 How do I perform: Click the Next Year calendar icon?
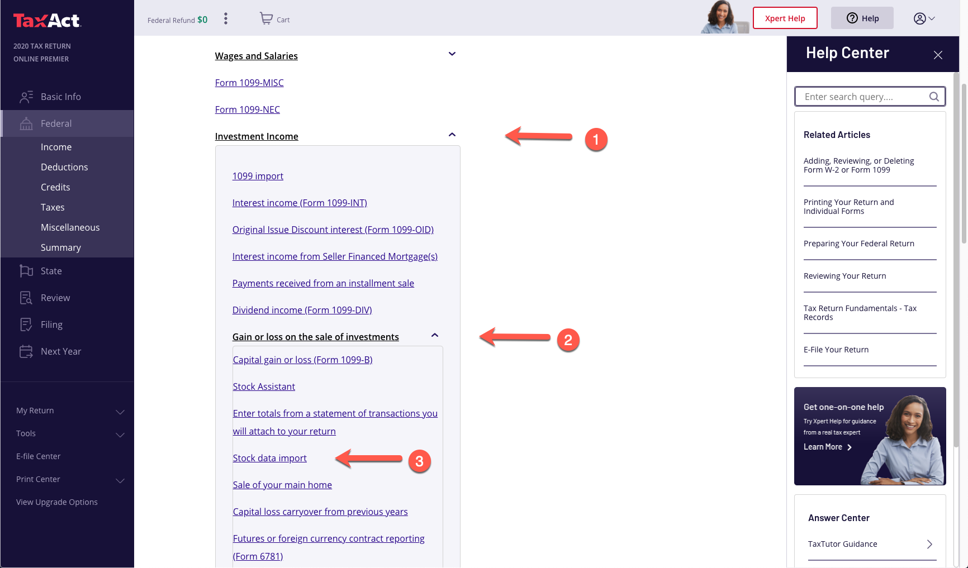[26, 351]
